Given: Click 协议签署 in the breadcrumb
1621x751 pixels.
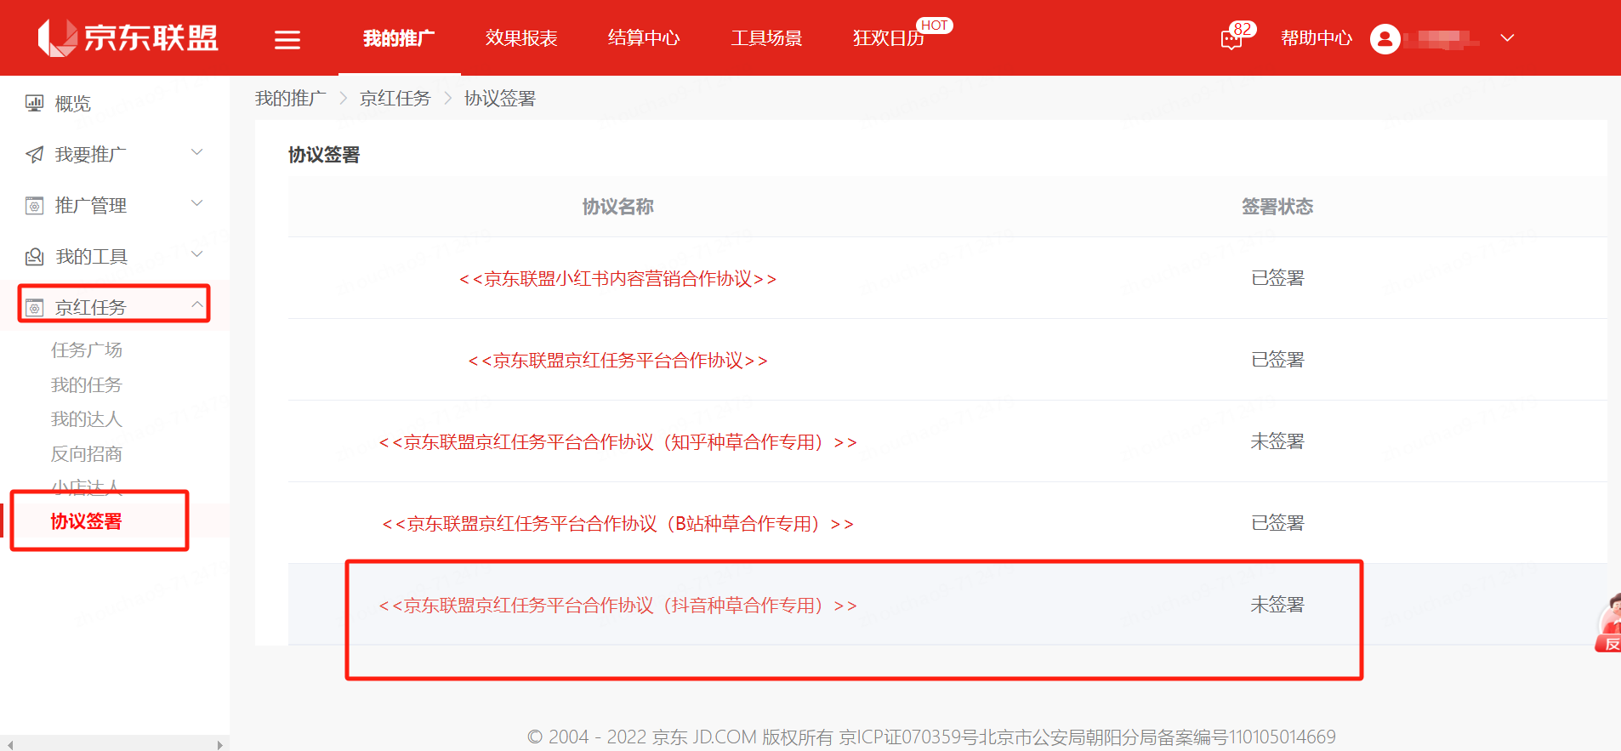Looking at the screenshot, I should pyautogui.click(x=500, y=99).
